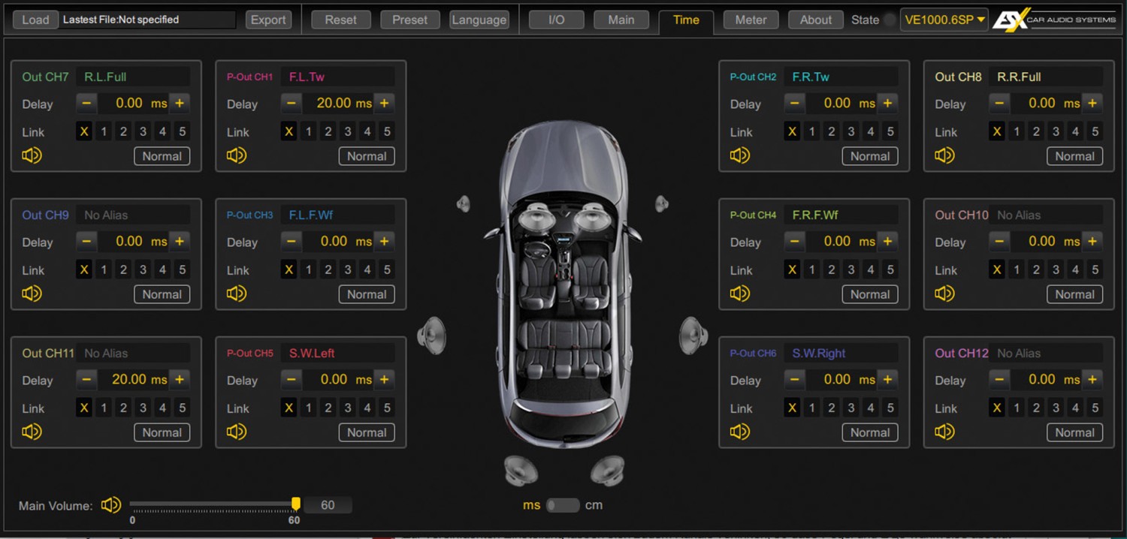Mute P-Out CH1 F.L.Tw speaker icon
The width and height of the screenshot is (1127, 539).
click(237, 155)
